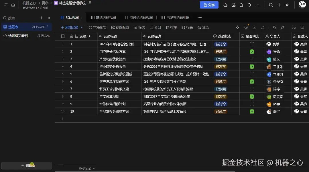
Task: Click the blue 分享 button
Action: [x=209, y=5]
